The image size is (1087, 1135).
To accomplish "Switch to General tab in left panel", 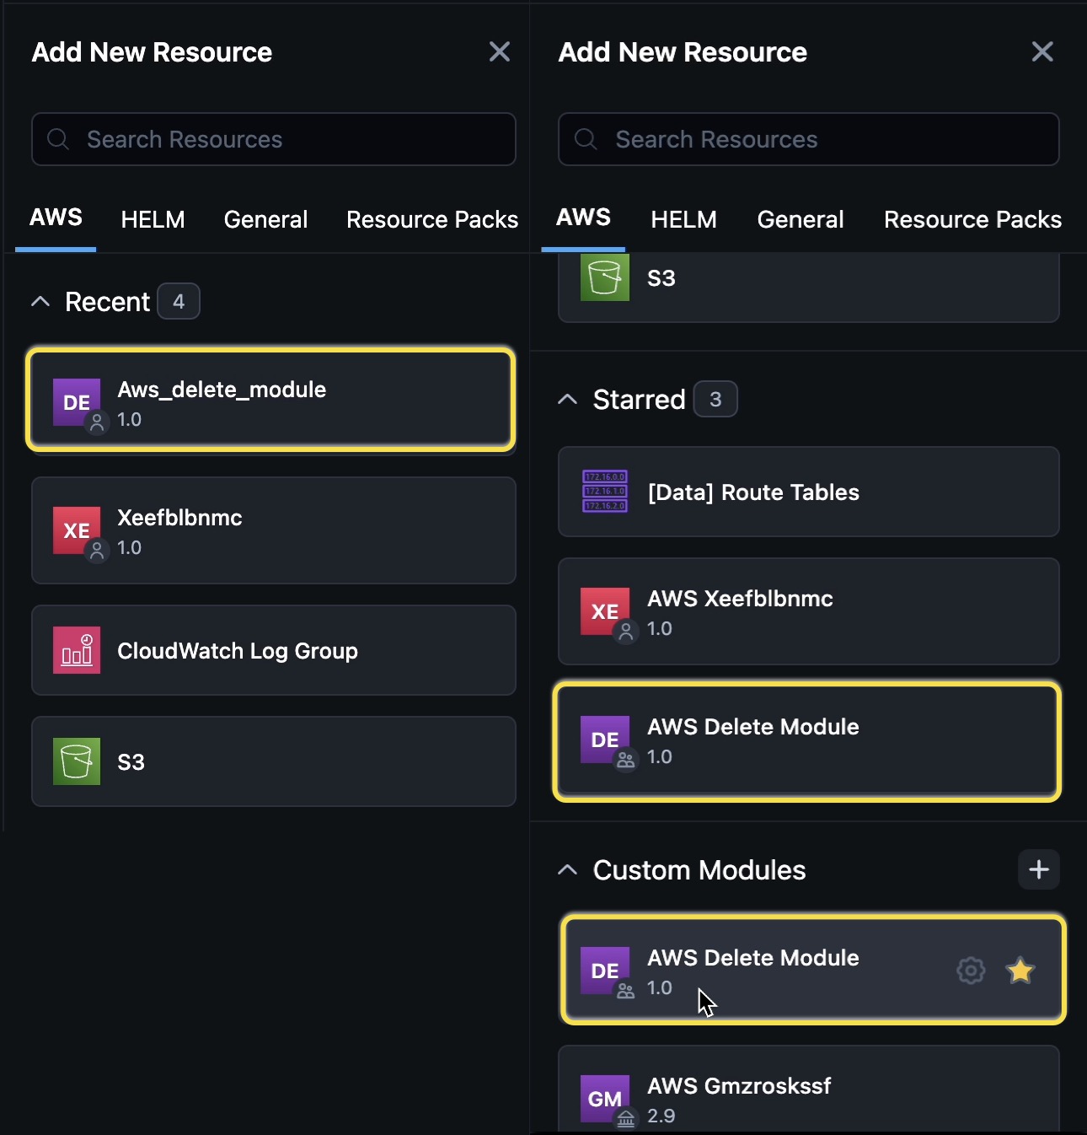I will (265, 219).
